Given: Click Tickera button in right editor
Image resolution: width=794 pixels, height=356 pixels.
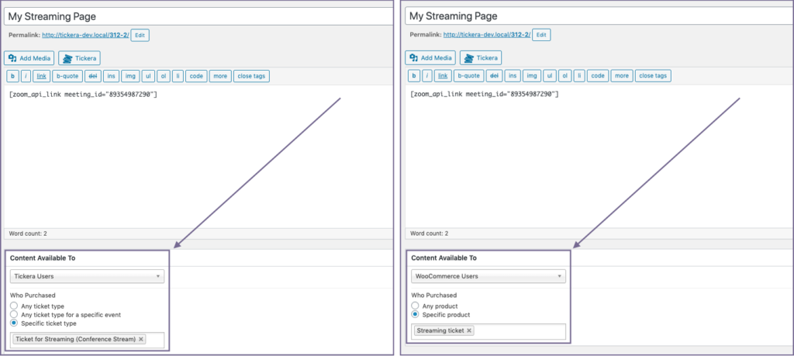Looking at the screenshot, I should pyautogui.click(x=481, y=58).
